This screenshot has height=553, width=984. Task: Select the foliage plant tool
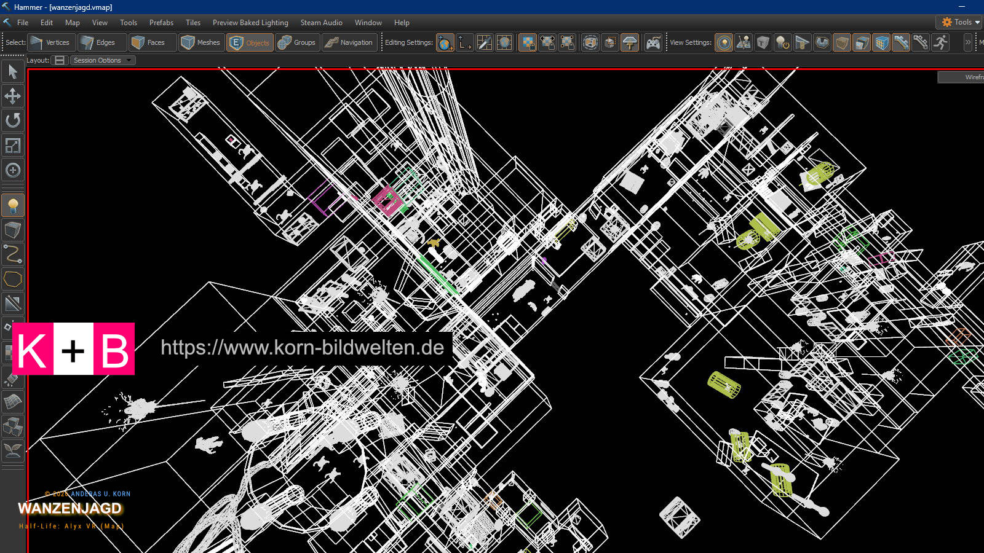(x=12, y=452)
